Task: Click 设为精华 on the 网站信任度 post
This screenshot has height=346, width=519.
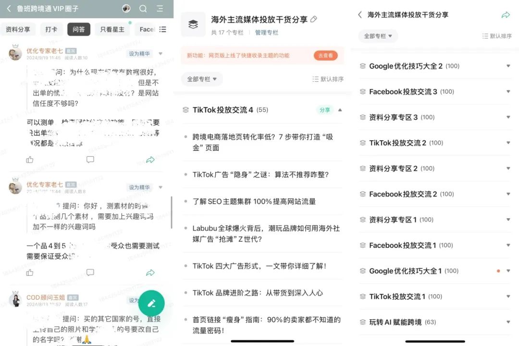Action: pyautogui.click(x=139, y=54)
